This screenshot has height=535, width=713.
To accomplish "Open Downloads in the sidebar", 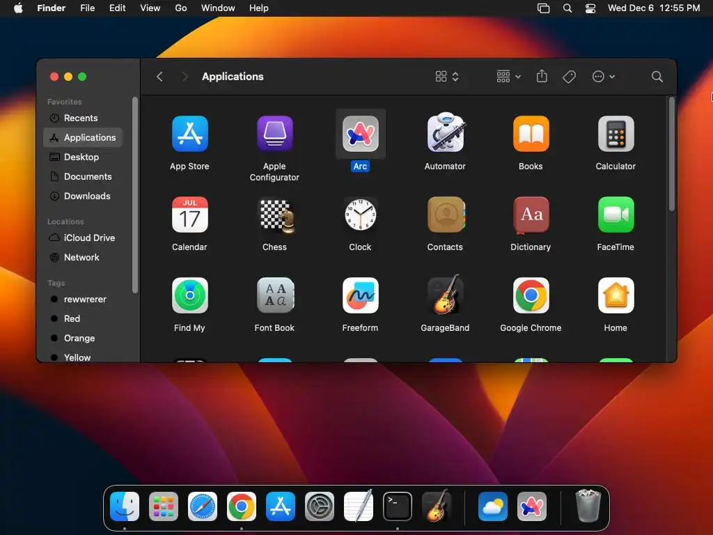I will pos(83,196).
